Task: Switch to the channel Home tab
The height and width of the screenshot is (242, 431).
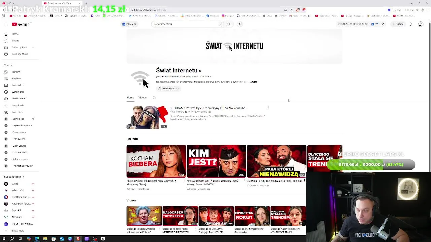Action: click(130, 98)
